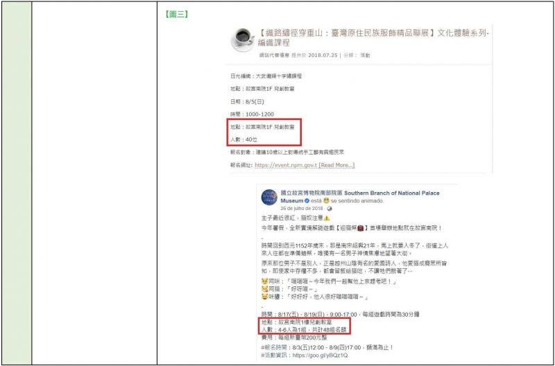The width and height of the screenshot is (555, 366).
Task: Click the 【圖三】 figure label
Action: [178, 14]
